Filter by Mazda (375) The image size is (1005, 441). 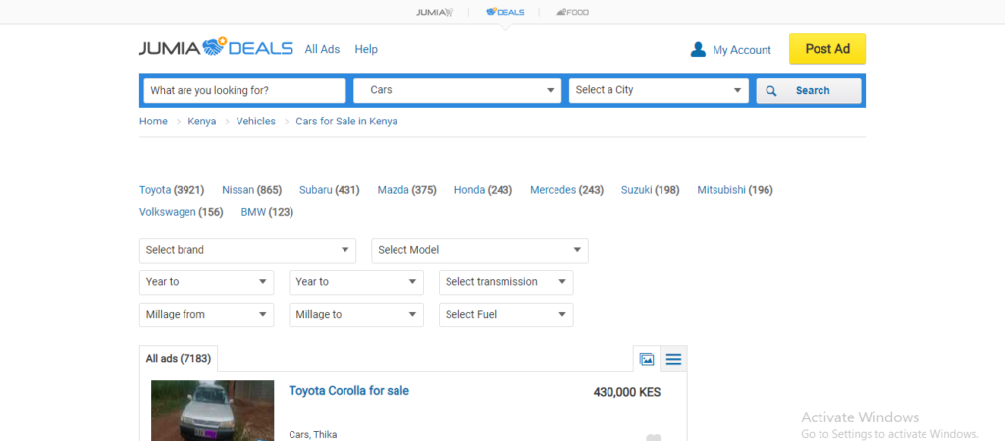point(406,190)
